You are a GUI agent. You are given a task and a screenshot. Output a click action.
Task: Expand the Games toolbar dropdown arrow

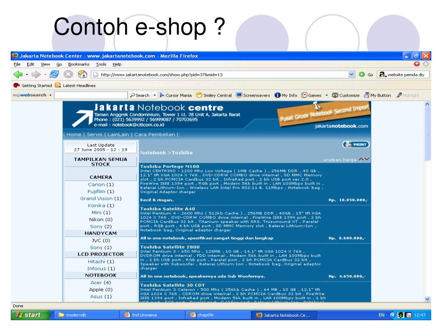click(x=326, y=95)
